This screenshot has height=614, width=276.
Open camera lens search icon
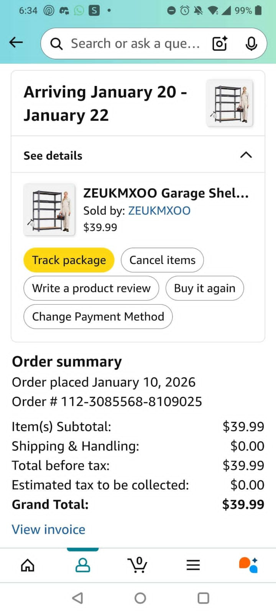(x=220, y=43)
